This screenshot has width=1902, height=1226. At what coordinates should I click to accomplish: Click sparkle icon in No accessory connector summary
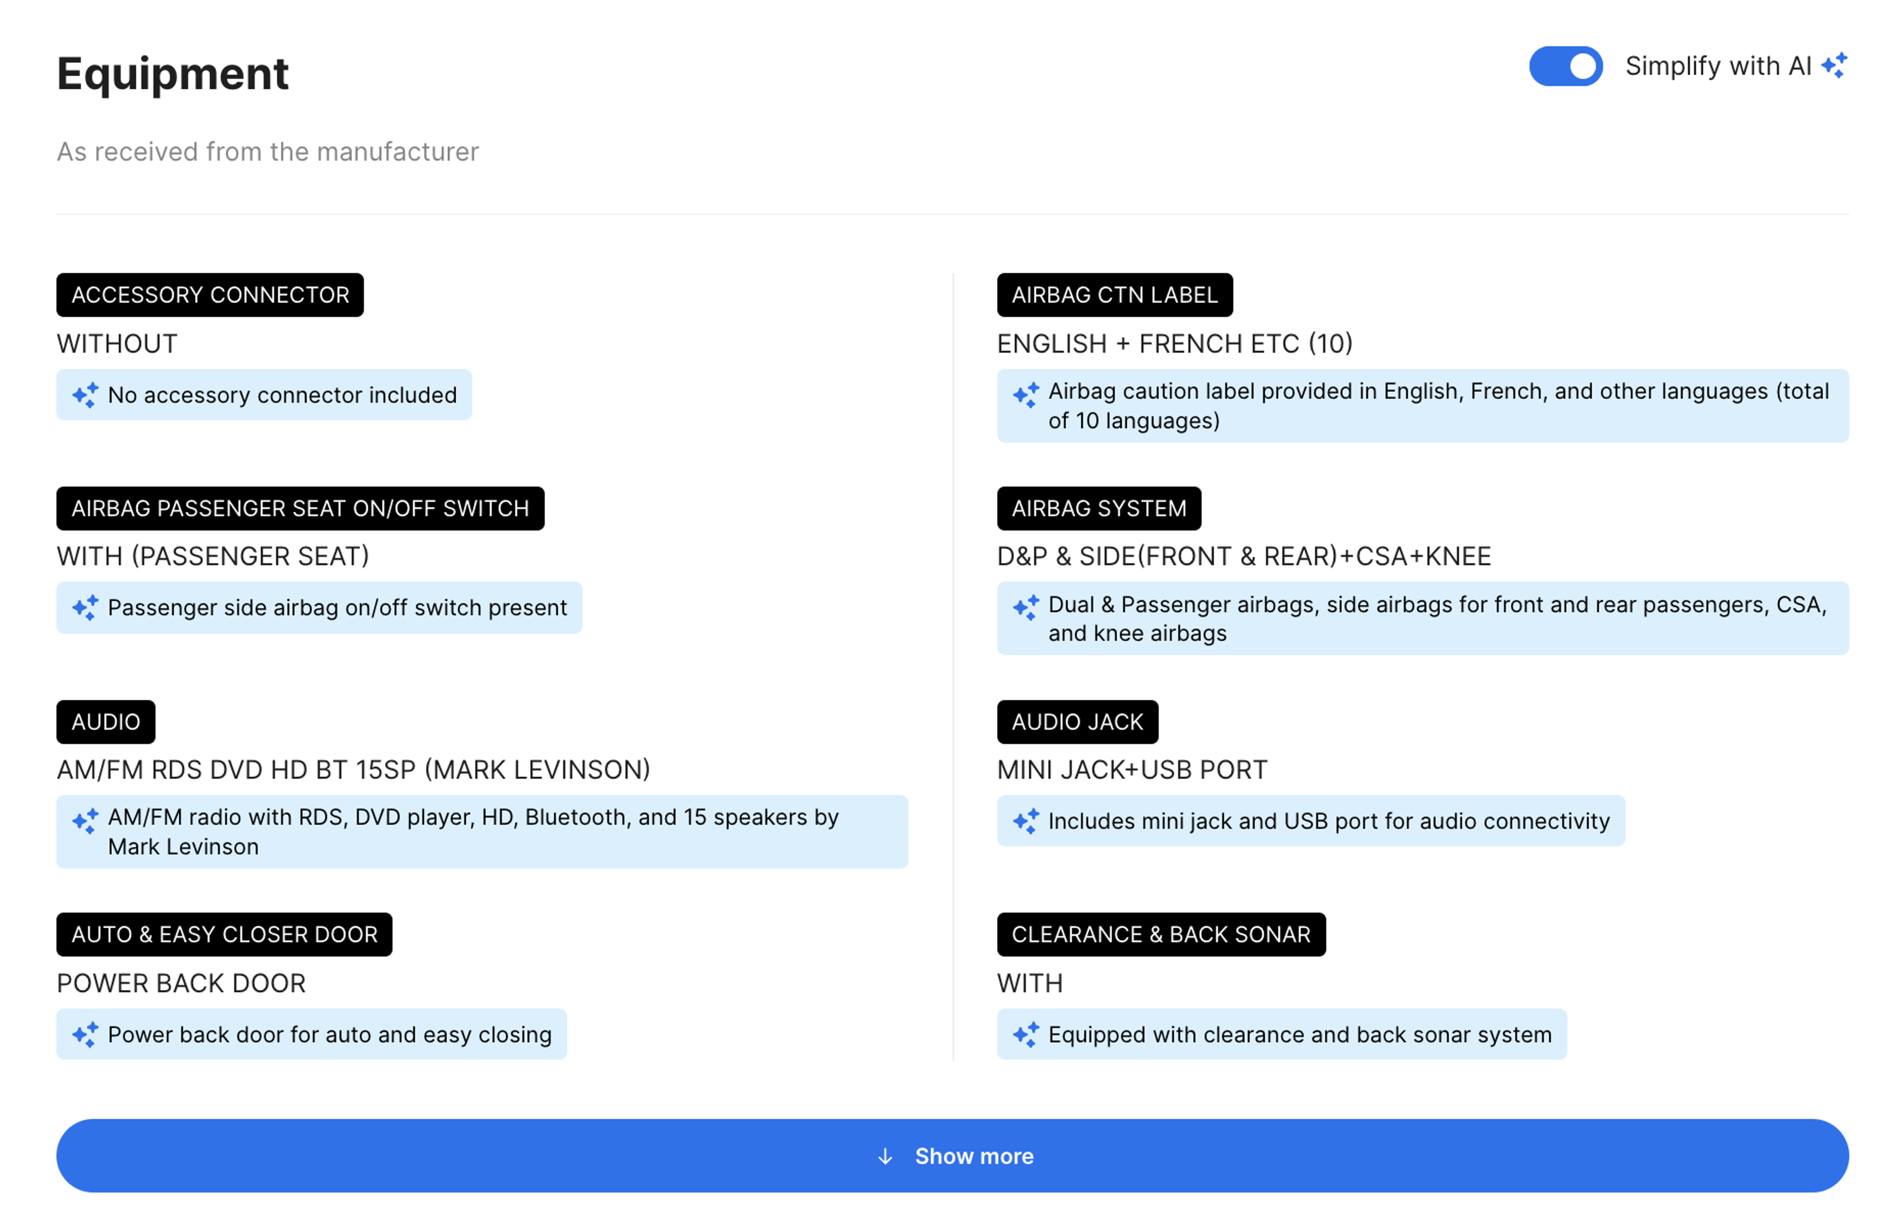(85, 395)
